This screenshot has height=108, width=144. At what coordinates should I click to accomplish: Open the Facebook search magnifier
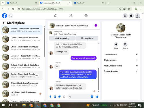pyautogui.click(x=11, y=16)
